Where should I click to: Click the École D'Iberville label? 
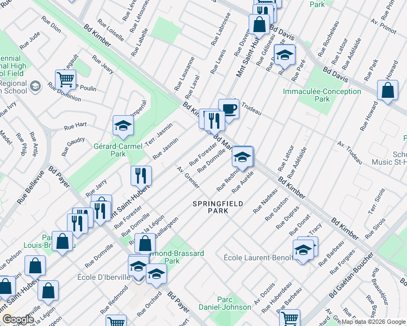[x=104, y=277]
